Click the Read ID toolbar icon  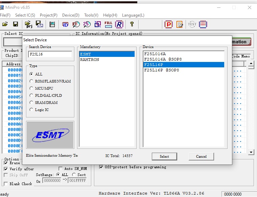[x=65, y=24]
